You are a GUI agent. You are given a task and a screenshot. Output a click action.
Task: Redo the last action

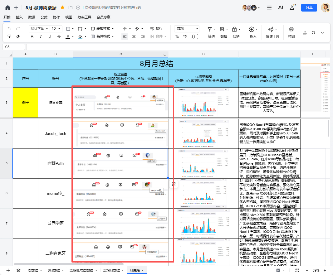point(18,29)
